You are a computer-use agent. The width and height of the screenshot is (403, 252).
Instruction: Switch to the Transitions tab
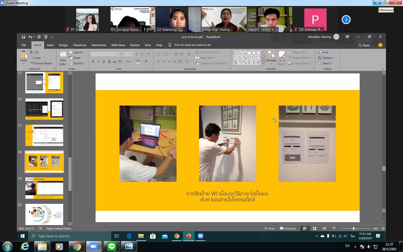[x=79, y=45]
